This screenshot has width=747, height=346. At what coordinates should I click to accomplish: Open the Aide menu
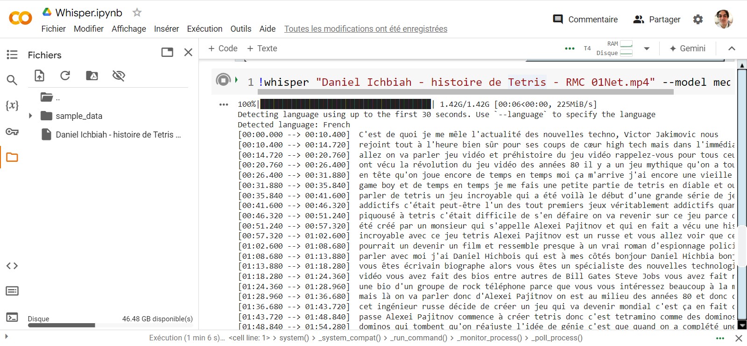coord(268,29)
